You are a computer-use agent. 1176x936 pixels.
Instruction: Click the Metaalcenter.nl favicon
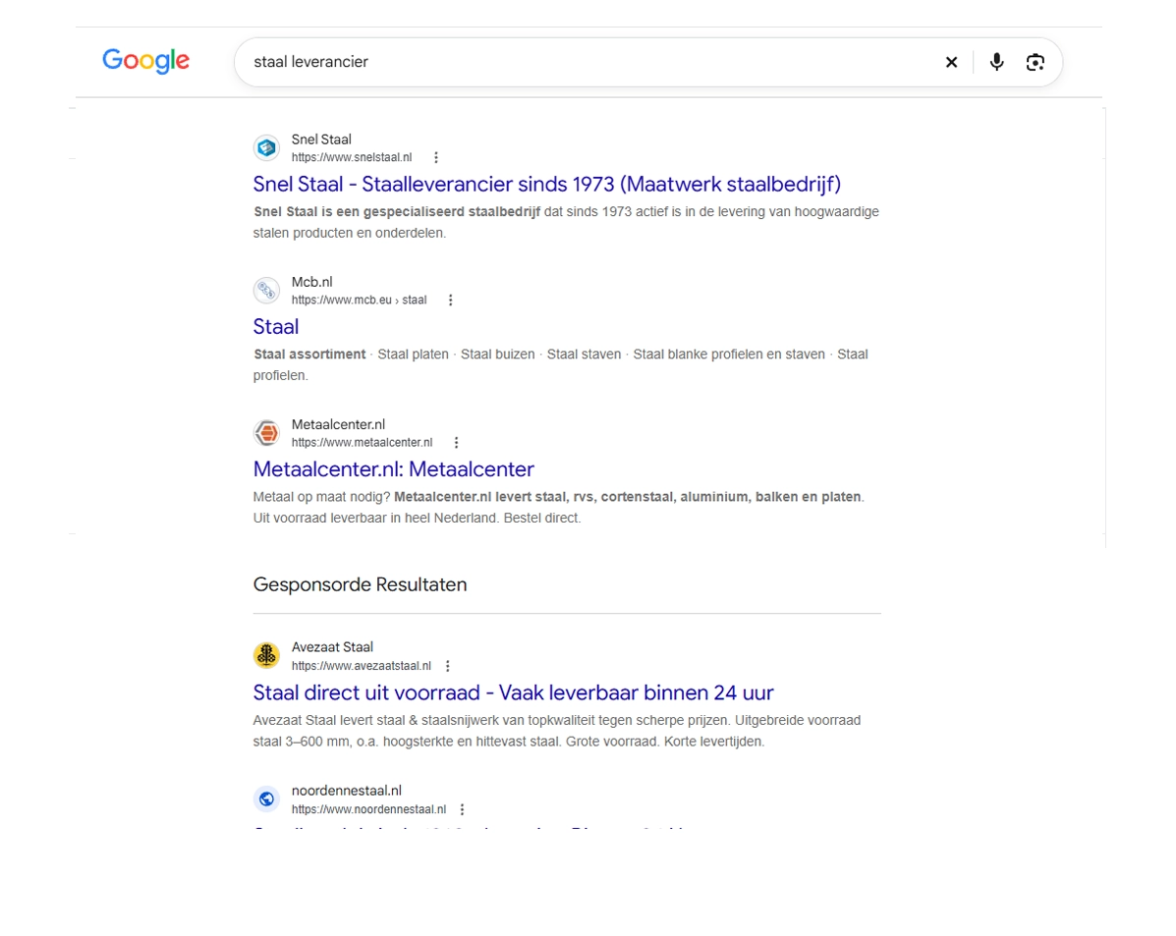coord(266,433)
